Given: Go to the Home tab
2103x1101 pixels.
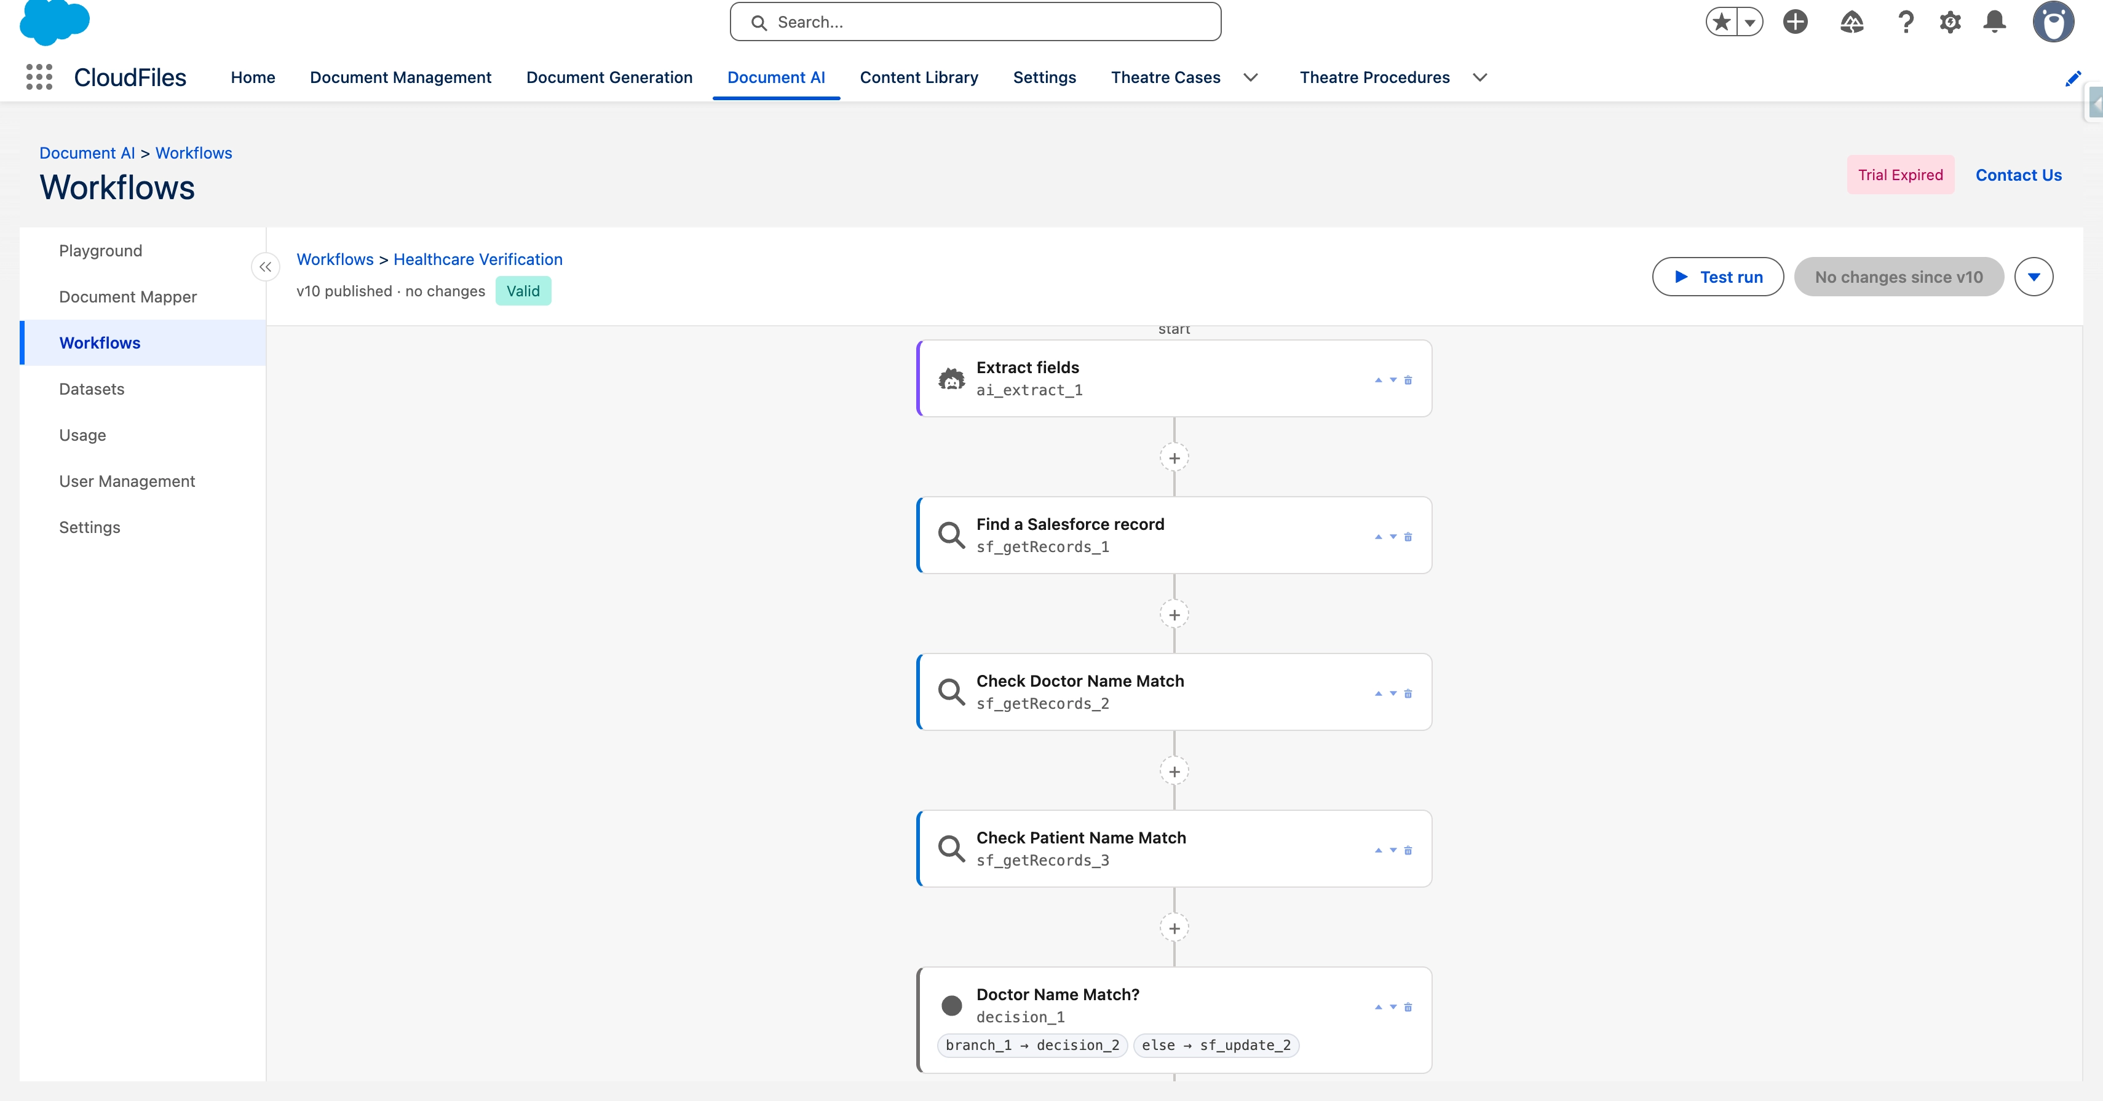Looking at the screenshot, I should pyautogui.click(x=253, y=77).
